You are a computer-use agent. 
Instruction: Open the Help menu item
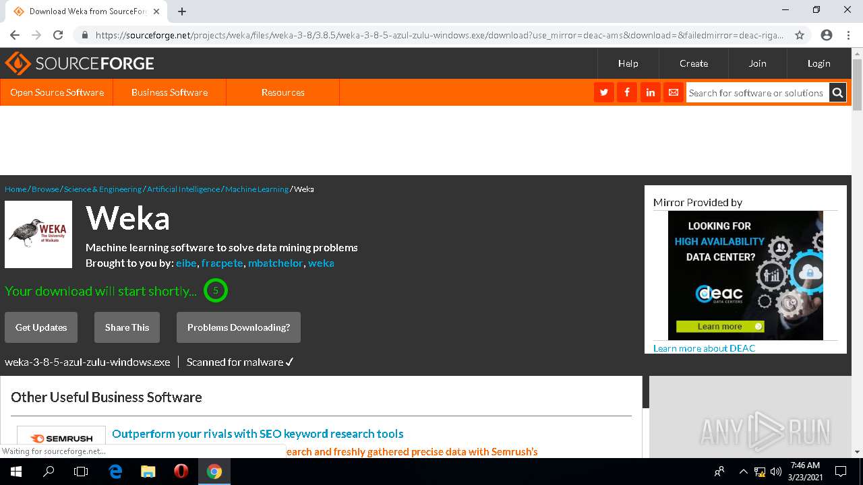628,63
